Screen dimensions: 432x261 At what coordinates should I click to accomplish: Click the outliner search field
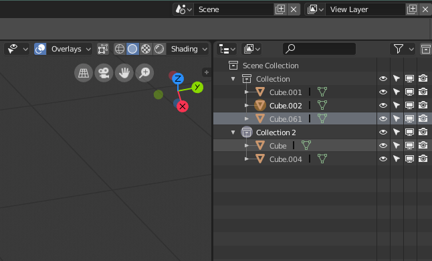(x=319, y=49)
